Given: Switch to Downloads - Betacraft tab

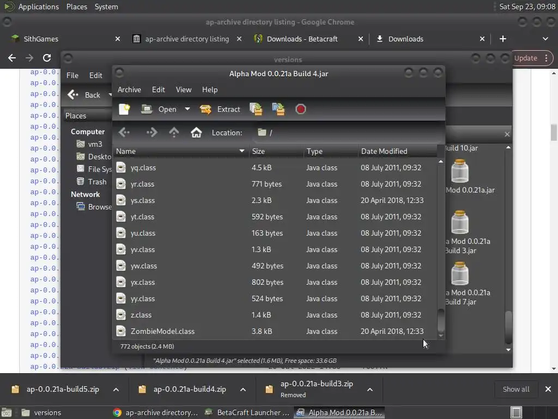Looking at the screenshot, I should tap(302, 39).
